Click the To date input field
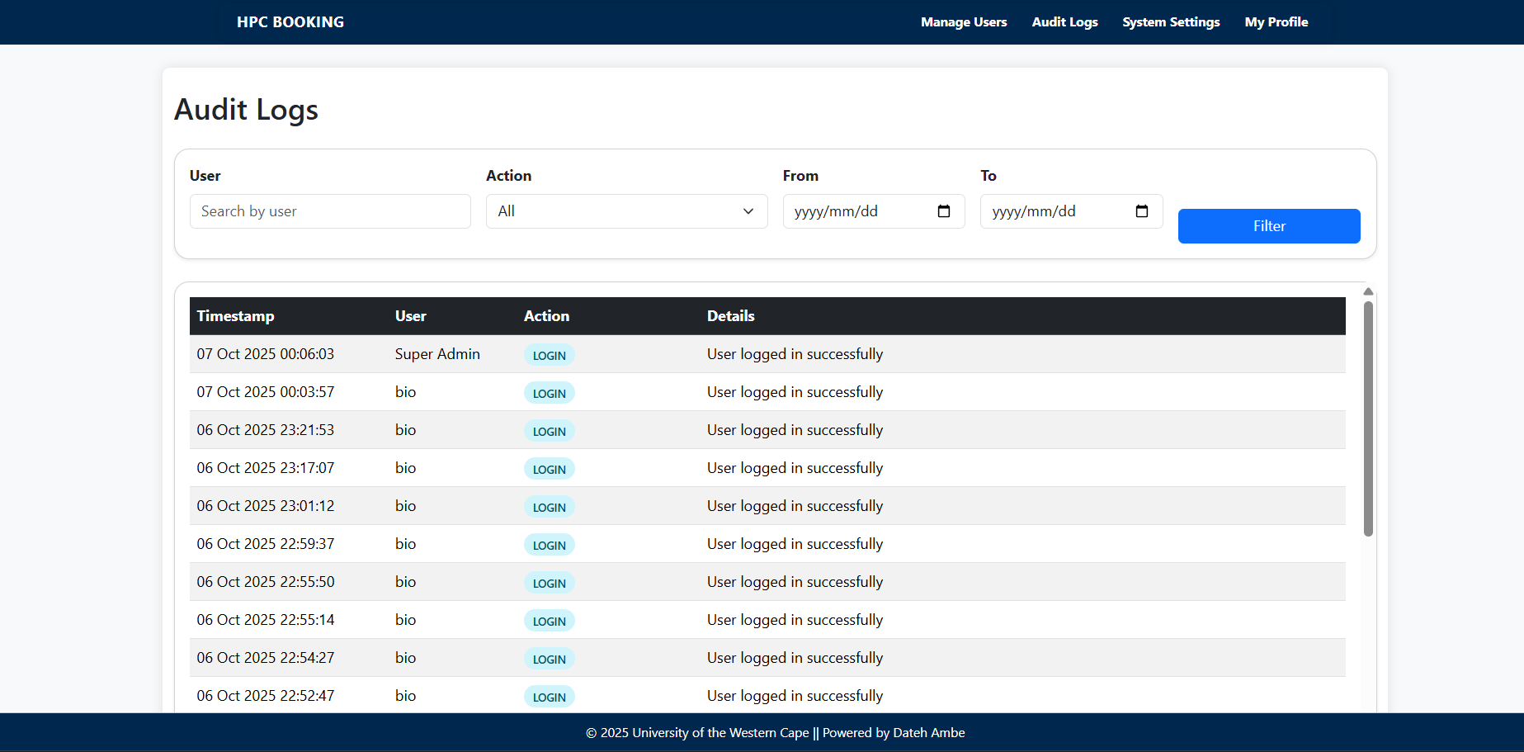Viewport: 1524px width, 752px height. (x=1056, y=211)
